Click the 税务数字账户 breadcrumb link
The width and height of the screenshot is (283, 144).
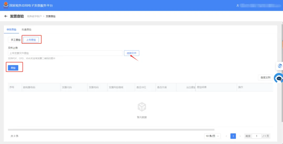tap(35, 16)
